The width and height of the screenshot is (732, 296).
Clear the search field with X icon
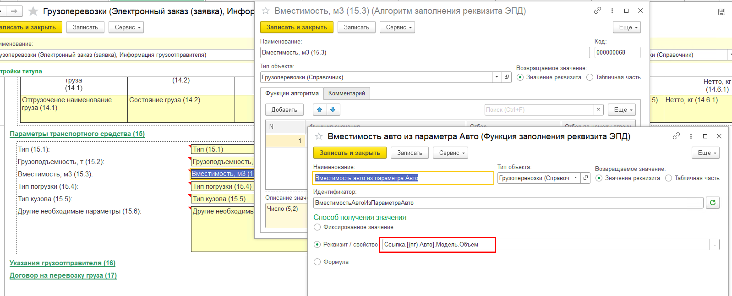point(598,110)
